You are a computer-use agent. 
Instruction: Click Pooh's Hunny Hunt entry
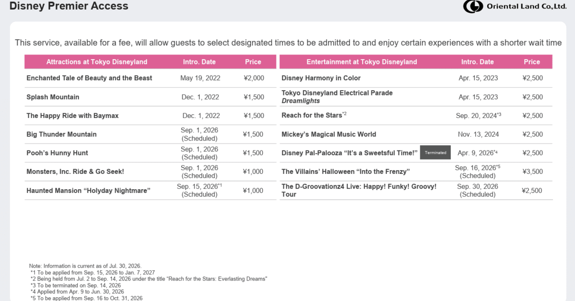[x=57, y=153]
